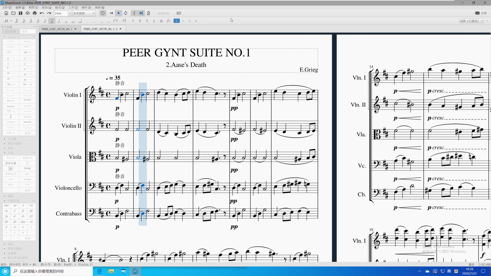Flip note stem direction
Image resolution: width=491 pixels, height=276 pixels.
(169, 21)
